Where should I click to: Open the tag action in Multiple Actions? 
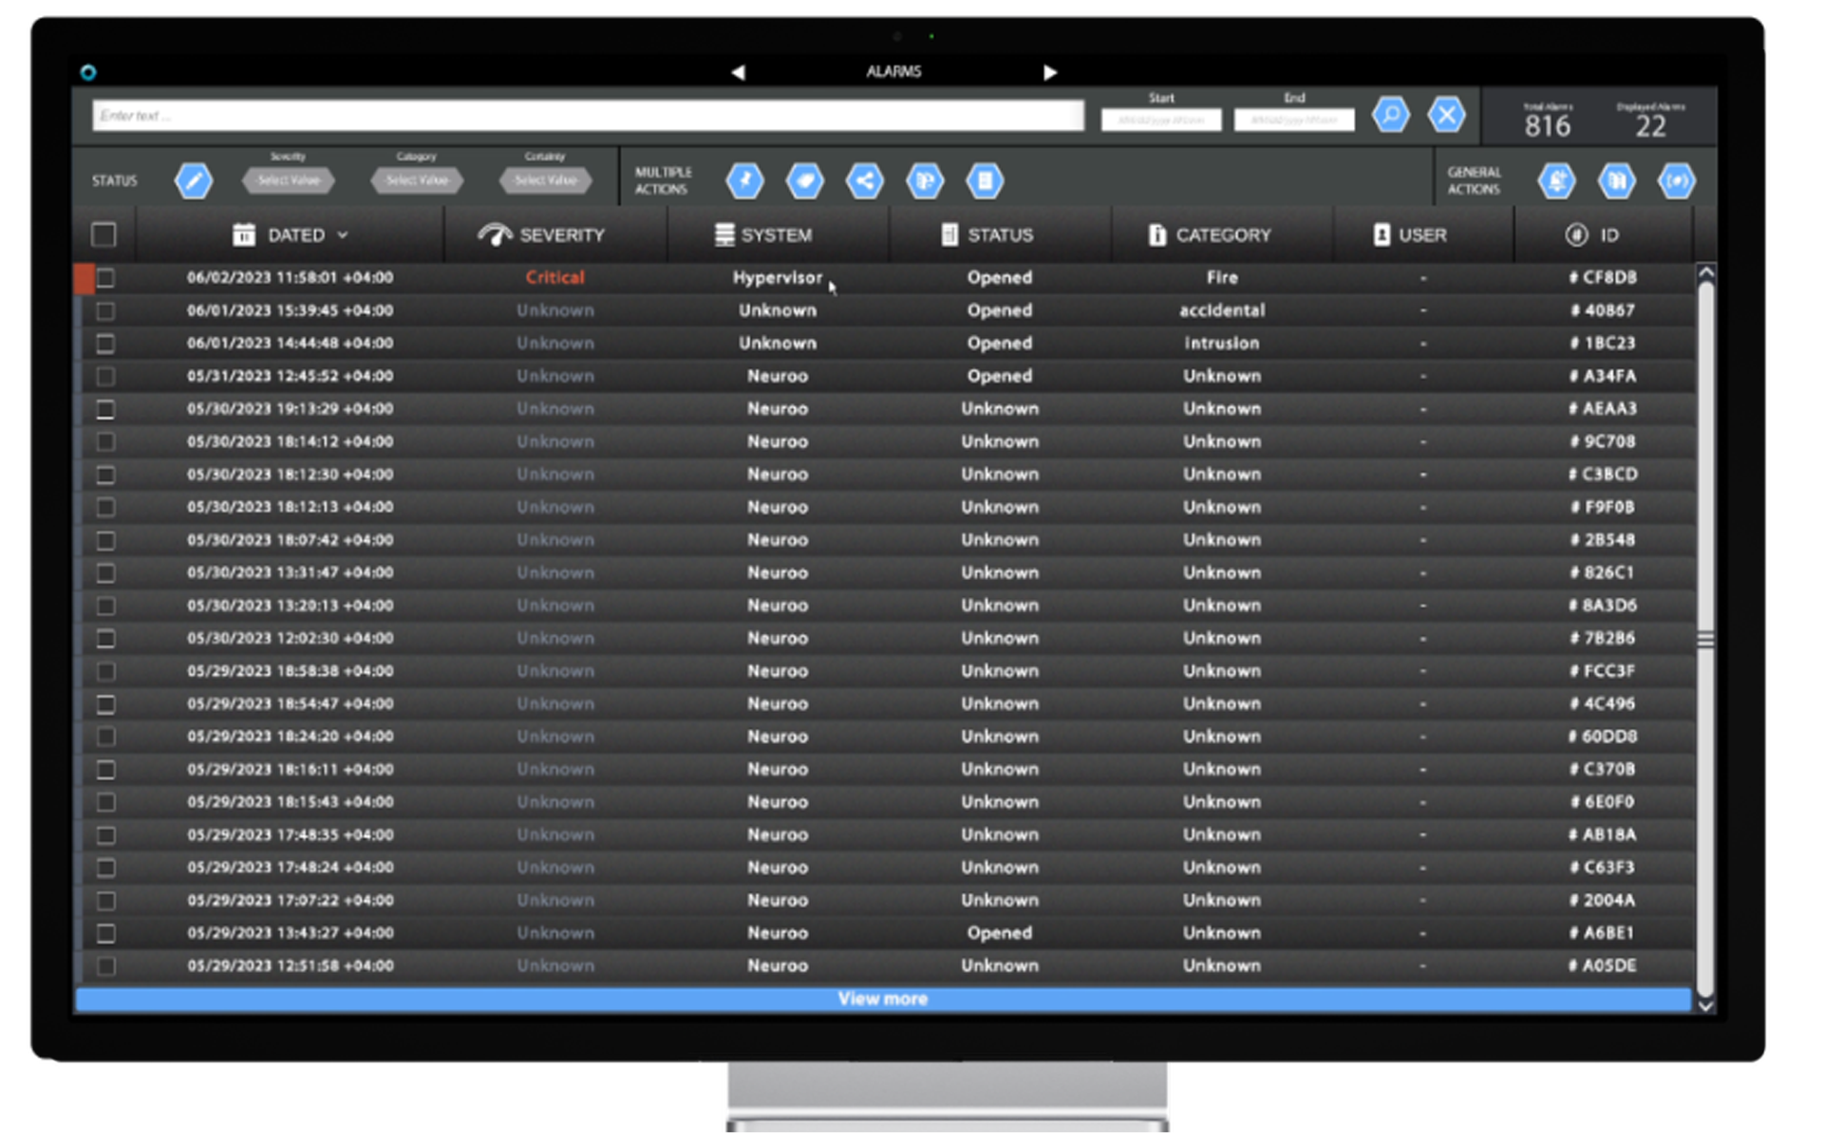pos(805,181)
